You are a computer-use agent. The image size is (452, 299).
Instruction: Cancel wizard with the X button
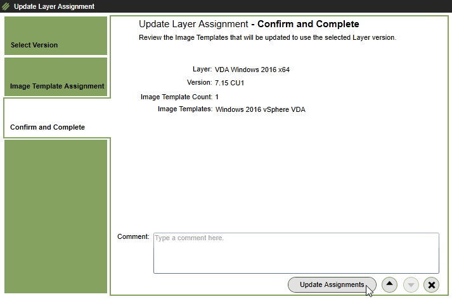point(431,284)
